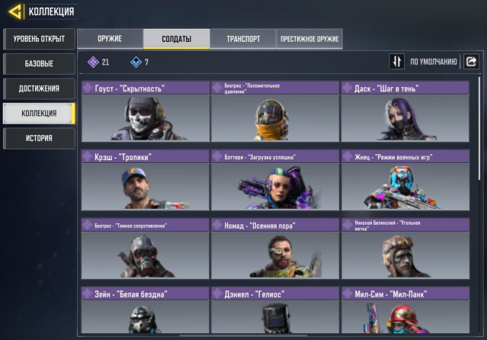This screenshot has height=340, width=487.
Task: Click the purple diamond counter showing 21
Action: [x=98, y=63]
